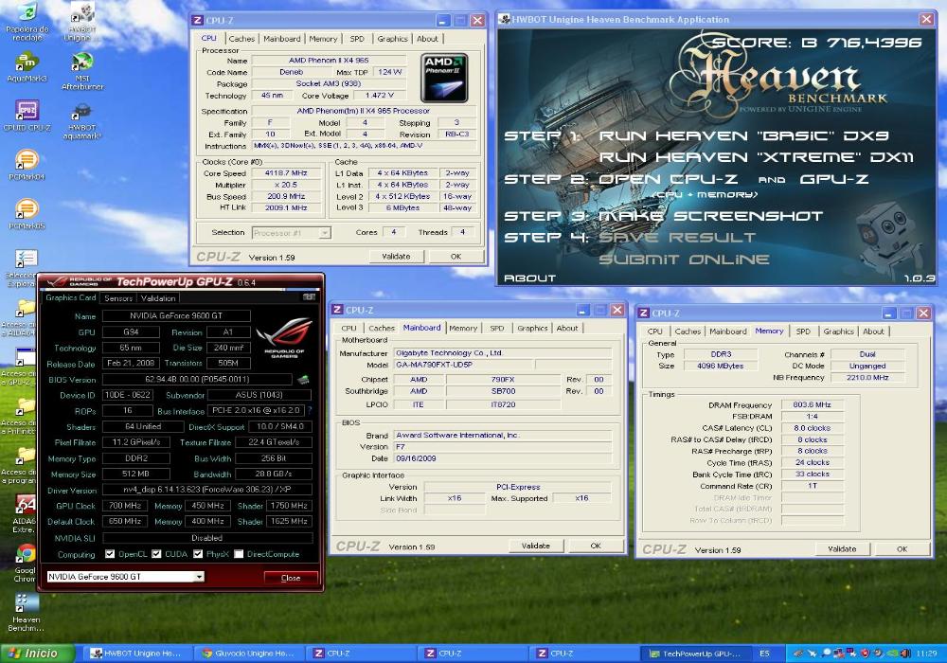Open Graphics tab in top CPU-Z window
947x663 pixels.
pyautogui.click(x=393, y=39)
